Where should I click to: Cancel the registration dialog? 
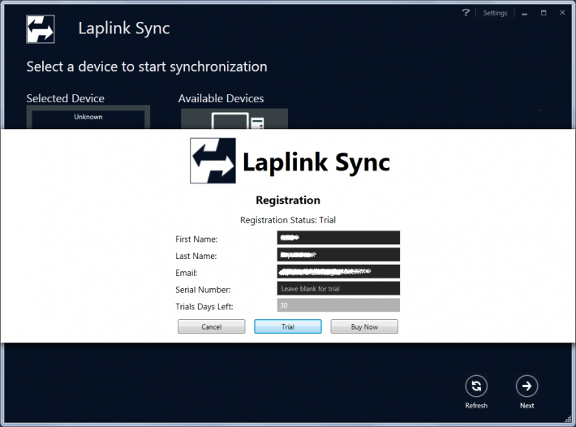211,326
